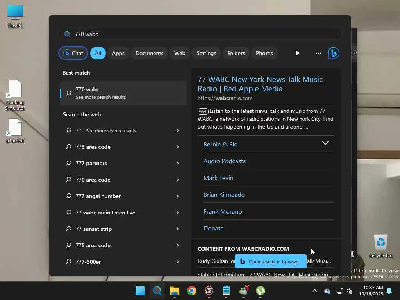Open µTorrent green icon in taskbar

click(261, 291)
